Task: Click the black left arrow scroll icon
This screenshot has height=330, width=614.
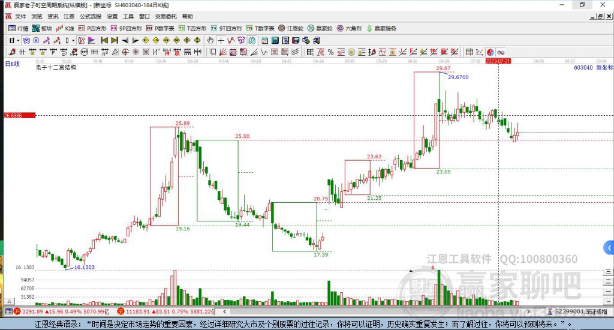Action: click(x=125, y=40)
